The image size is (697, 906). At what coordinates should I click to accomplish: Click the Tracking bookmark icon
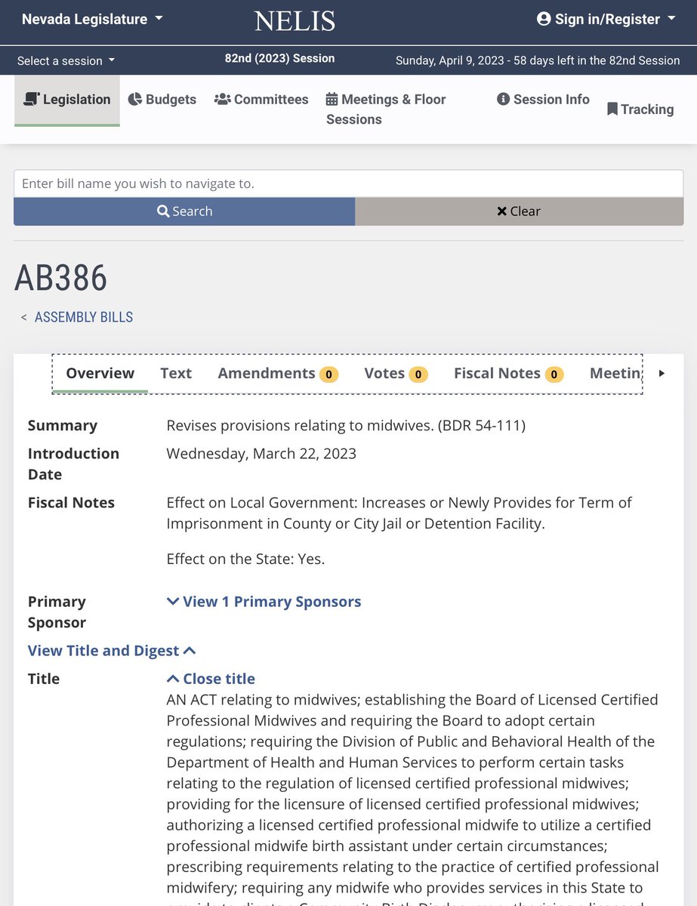pos(612,109)
